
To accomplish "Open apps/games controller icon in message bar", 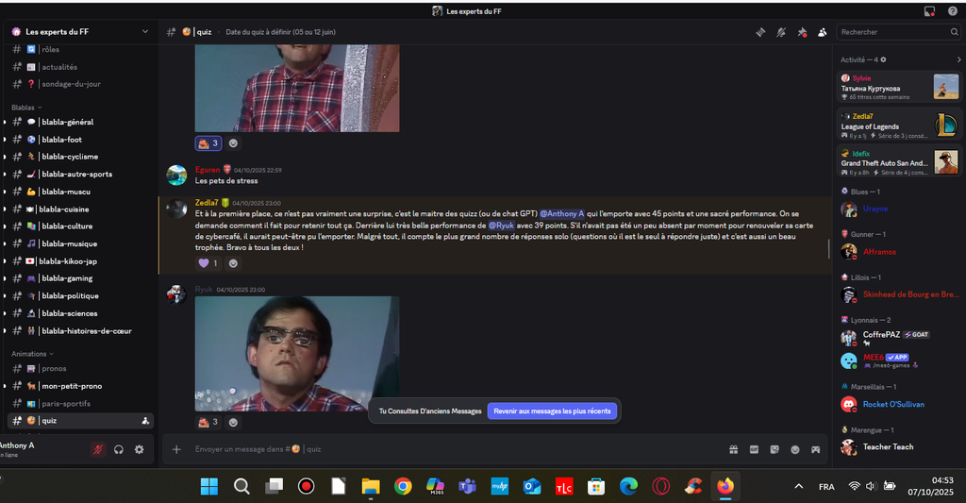I will click(816, 449).
